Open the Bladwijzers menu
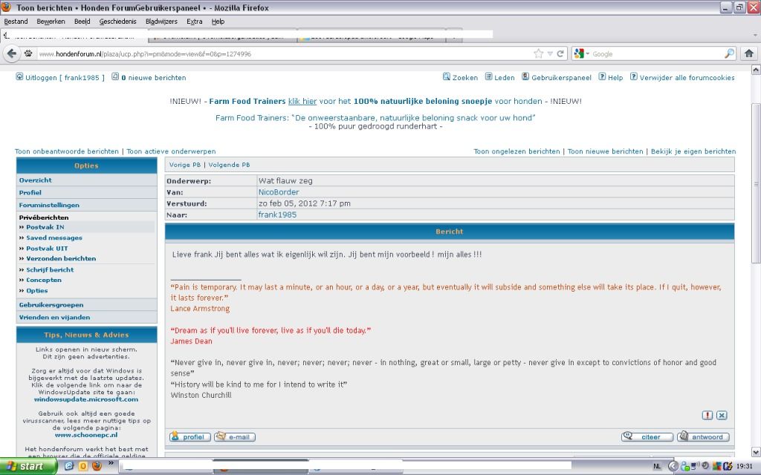 (x=161, y=22)
